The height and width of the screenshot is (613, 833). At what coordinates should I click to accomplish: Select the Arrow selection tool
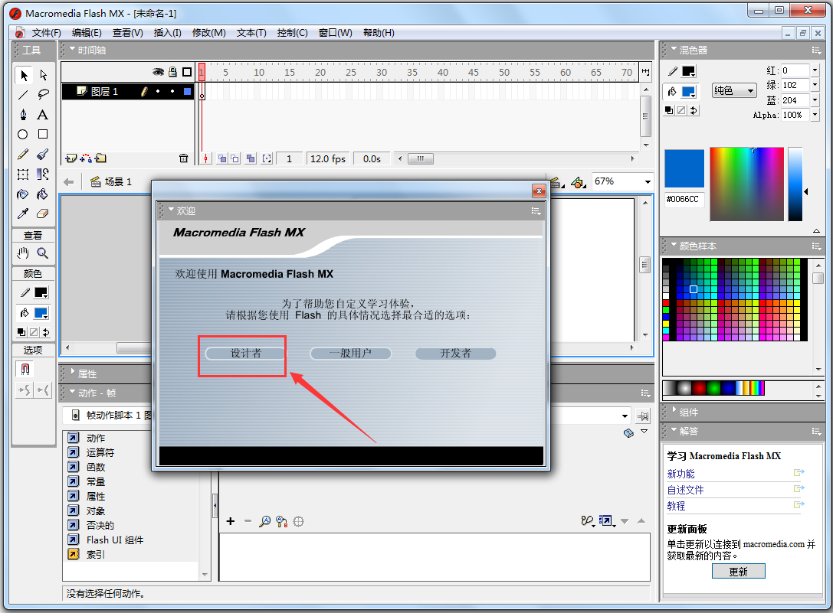coord(23,75)
